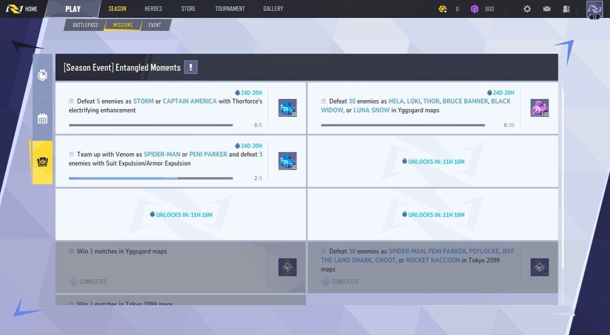Screen dimensions: 610x335
Task: Click the '[Season Event] Entangled Moments' title
Action: tap(122, 68)
